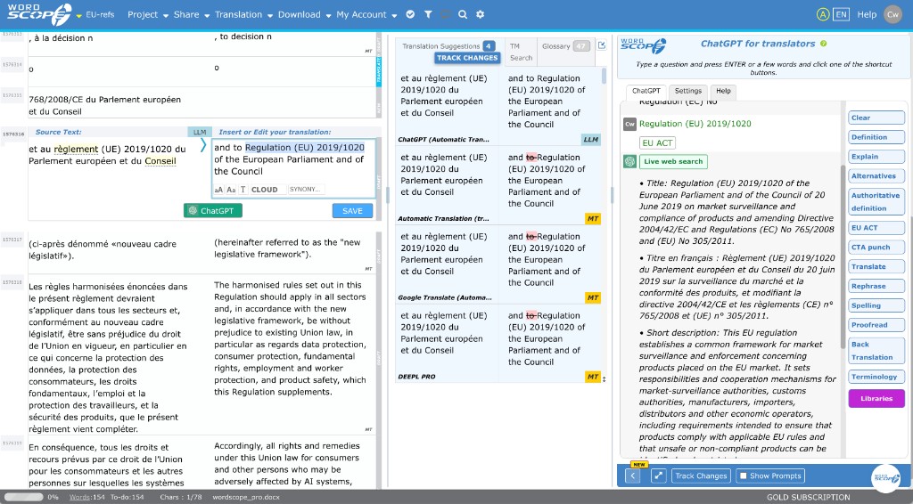Open the Share menu
Viewport: 913px width, 504px height.
pos(191,14)
